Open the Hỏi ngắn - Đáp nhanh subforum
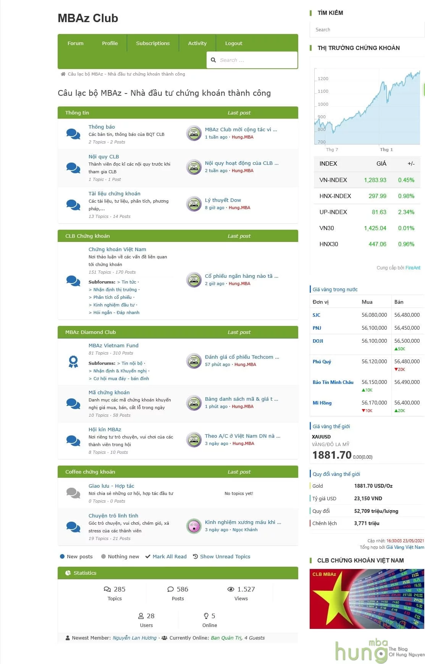This screenshot has width=425, height=664. click(x=116, y=313)
